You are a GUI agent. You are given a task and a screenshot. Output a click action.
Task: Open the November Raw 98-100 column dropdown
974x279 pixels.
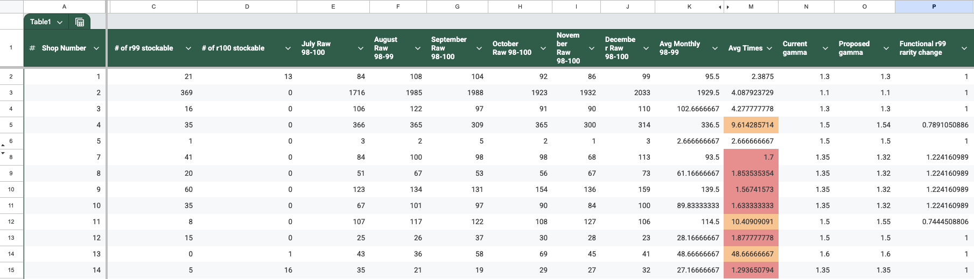click(x=592, y=48)
